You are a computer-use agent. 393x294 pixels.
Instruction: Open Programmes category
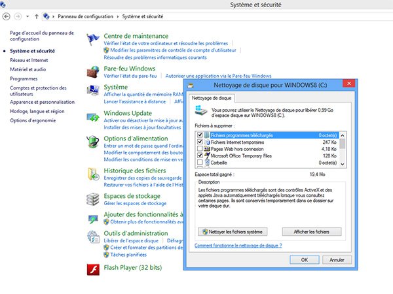24,79
